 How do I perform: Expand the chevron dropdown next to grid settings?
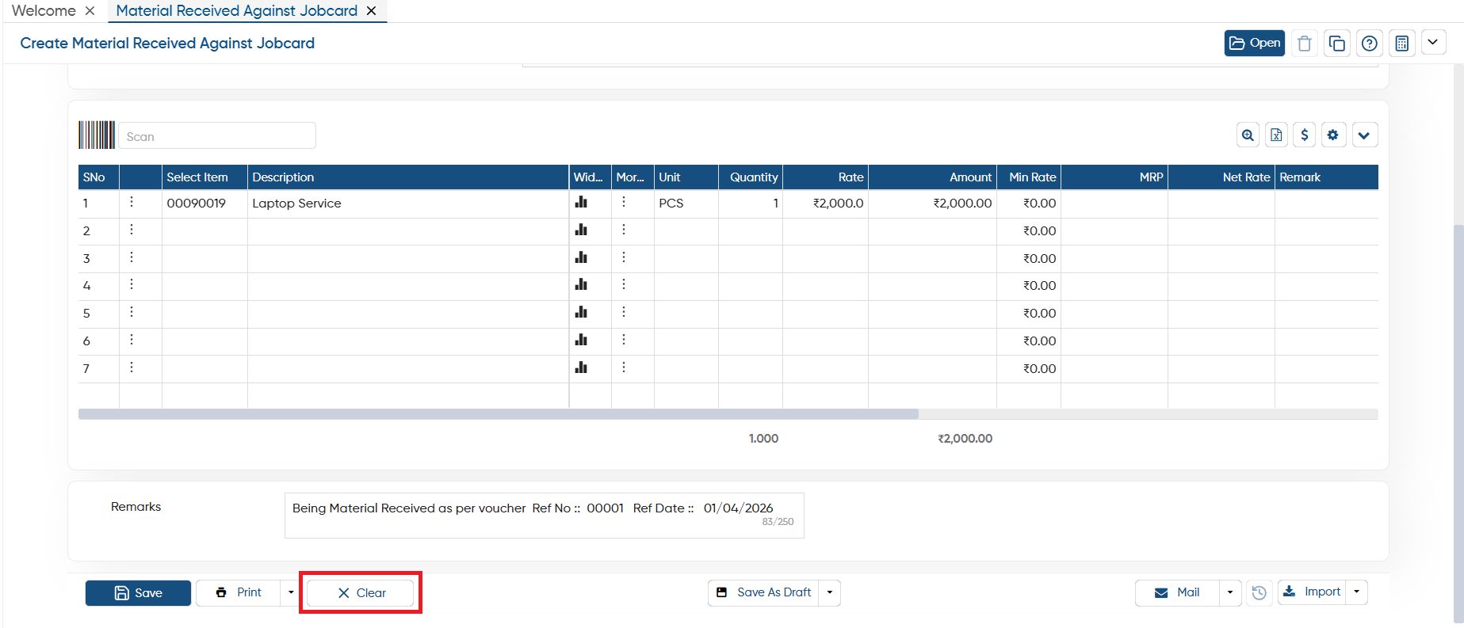click(1364, 135)
